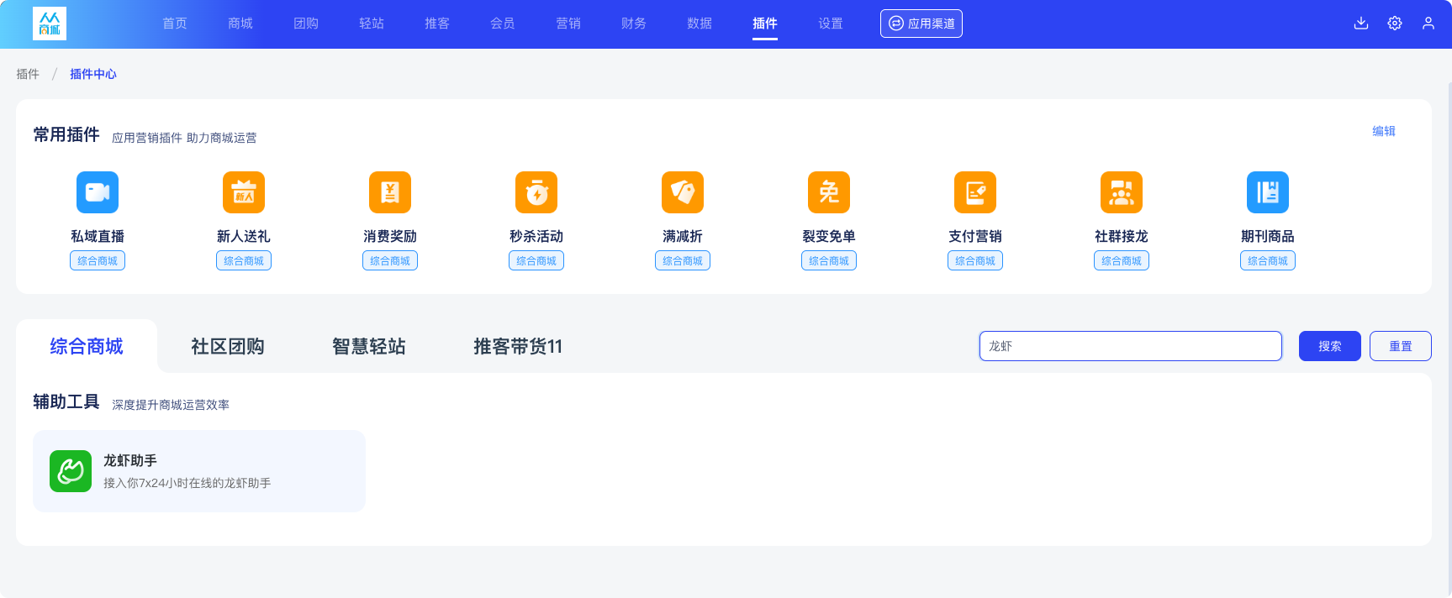Open 设置 in top navigation
Viewport: 1452px width, 598px height.
tap(831, 24)
